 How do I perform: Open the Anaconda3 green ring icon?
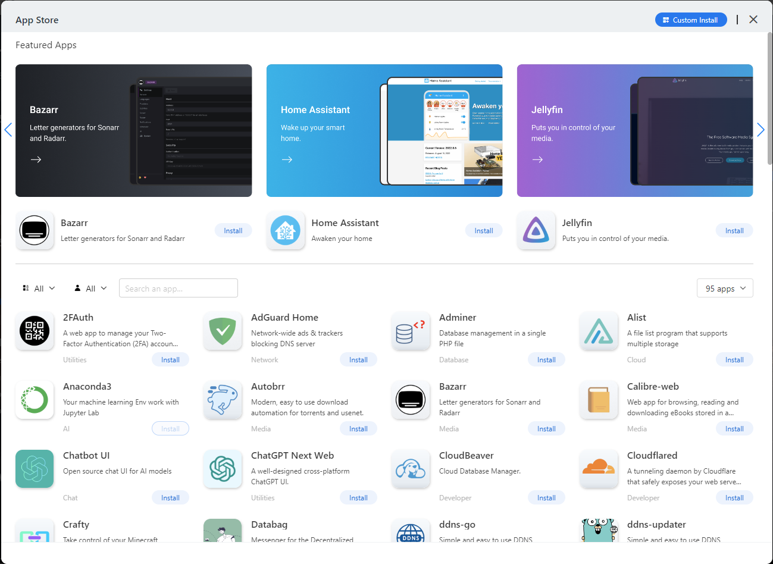click(x=35, y=400)
